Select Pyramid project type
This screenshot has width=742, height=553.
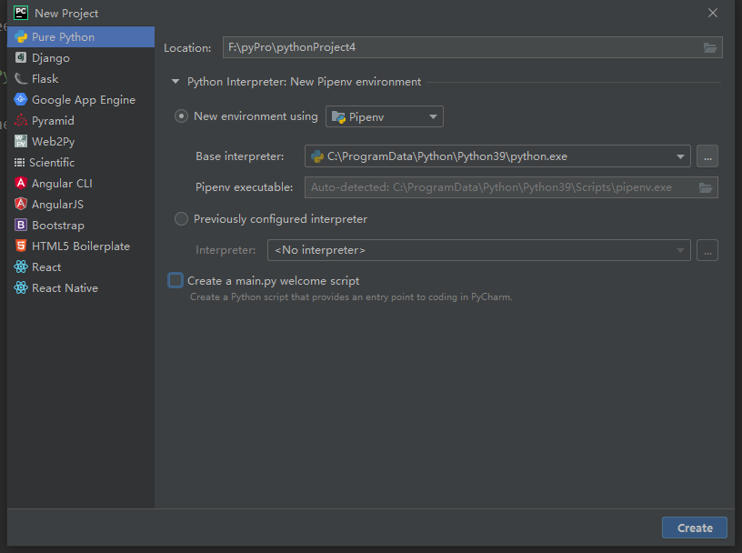click(x=81, y=120)
